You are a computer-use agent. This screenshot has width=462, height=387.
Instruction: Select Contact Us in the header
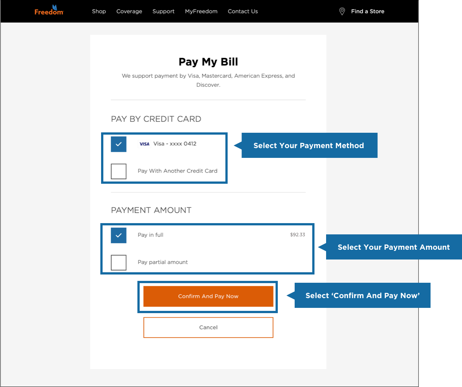243,11
